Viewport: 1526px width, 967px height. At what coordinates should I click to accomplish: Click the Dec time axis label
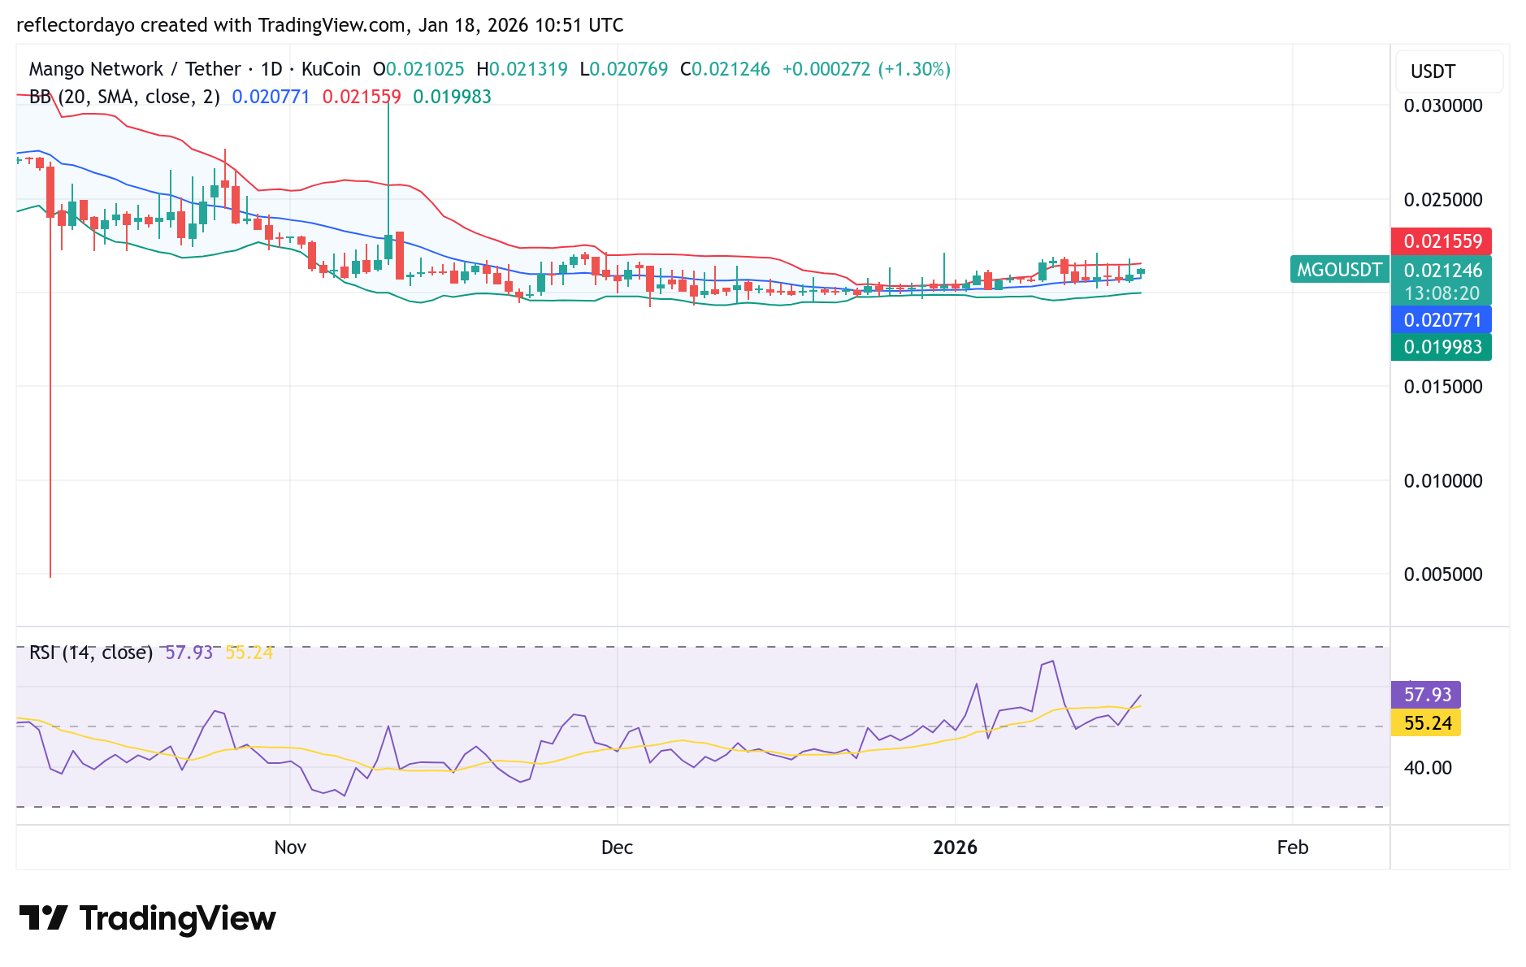coord(617,848)
